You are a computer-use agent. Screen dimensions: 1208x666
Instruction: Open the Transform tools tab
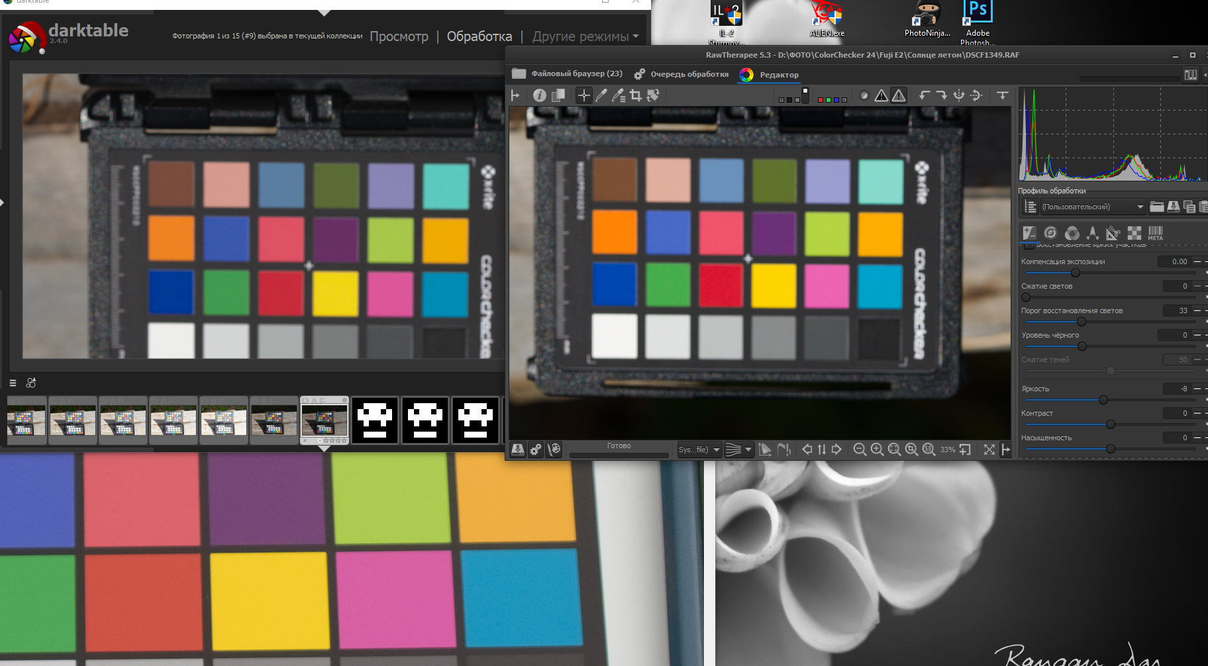(1113, 232)
